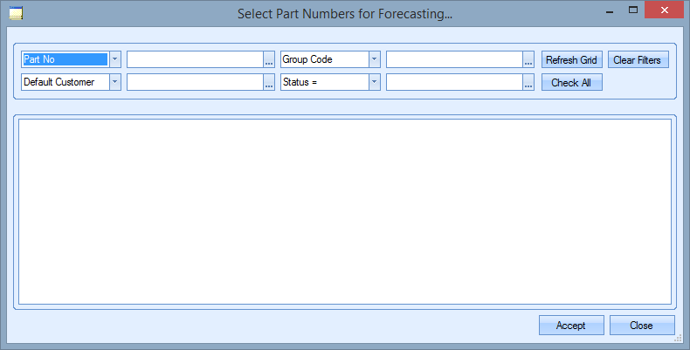
Task: Click the Part No value text field
Action: click(x=194, y=59)
